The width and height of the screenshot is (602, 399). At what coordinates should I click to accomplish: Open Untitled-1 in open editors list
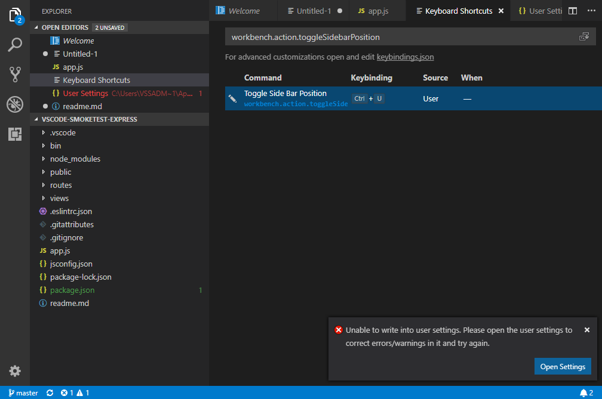click(x=119, y=54)
